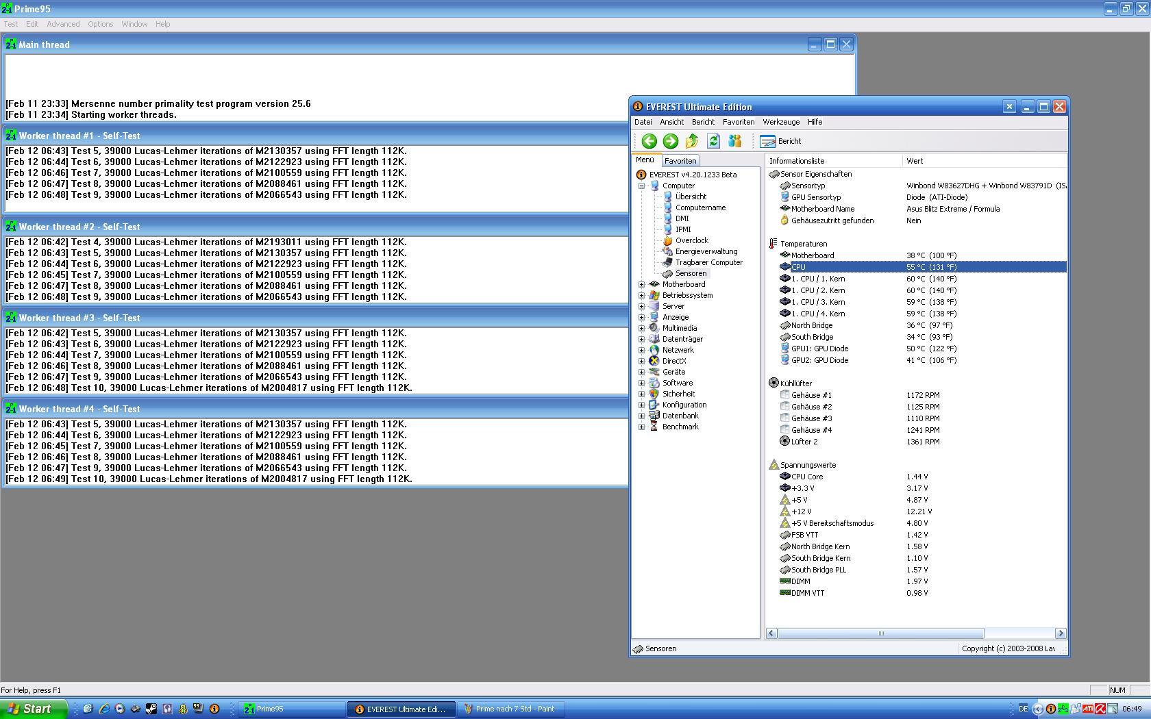This screenshot has width=1151, height=719.
Task: Switch to the Paint taskbar window
Action: (x=511, y=709)
